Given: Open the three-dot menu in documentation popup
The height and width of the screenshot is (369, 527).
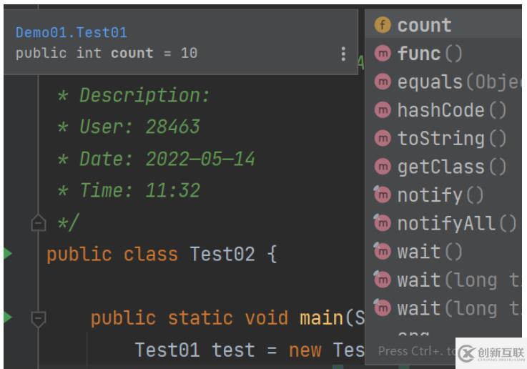Looking at the screenshot, I should click(343, 54).
